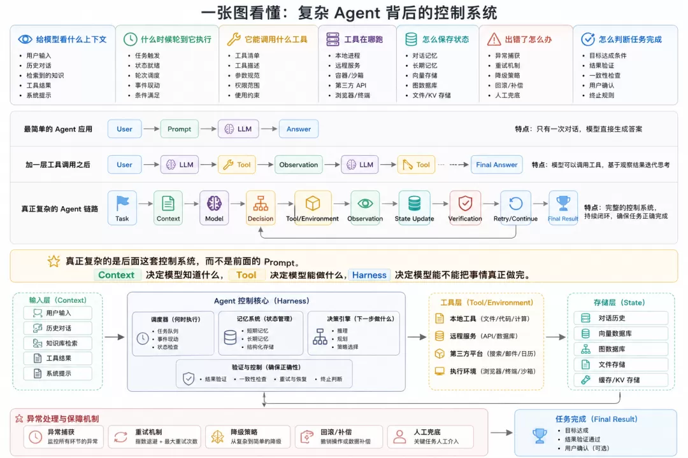
Task: Click the warning triangle beside 出错了怎么办
Action: coord(494,39)
